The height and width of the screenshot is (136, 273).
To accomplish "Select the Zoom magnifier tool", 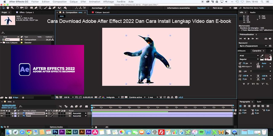I will point(12,8).
